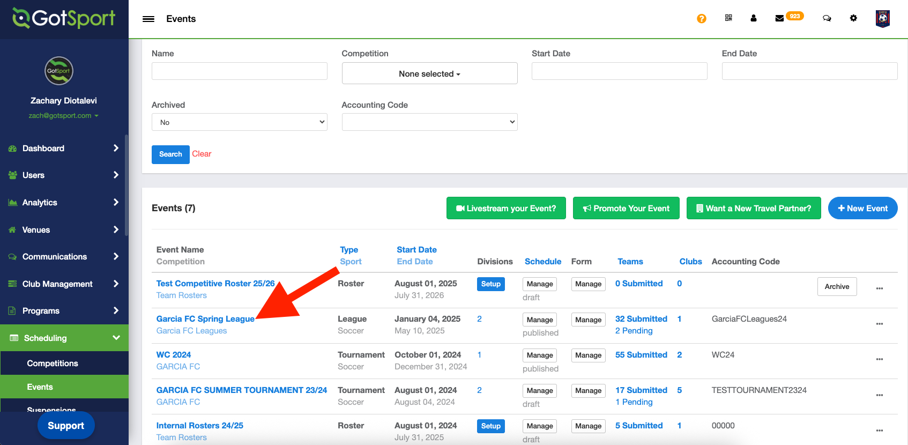This screenshot has width=908, height=445.
Task: Select Events in sidebar
Action: (x=64, y=387)
